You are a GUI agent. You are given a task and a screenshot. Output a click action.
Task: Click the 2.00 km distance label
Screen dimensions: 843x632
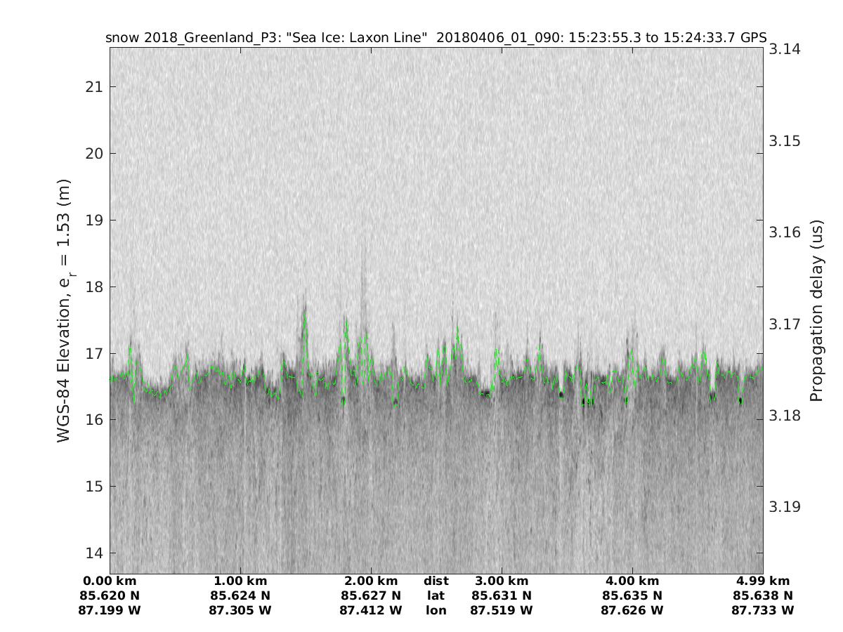371,581
